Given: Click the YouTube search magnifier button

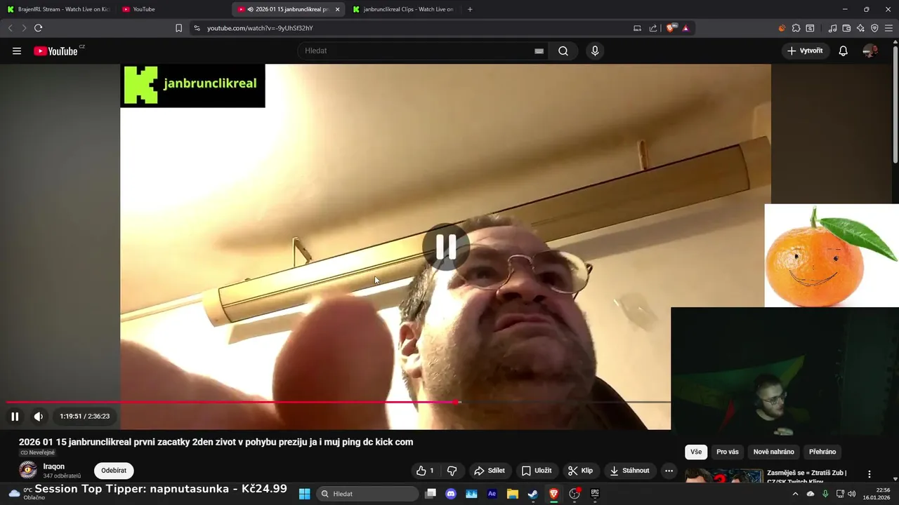Looking at the screenshot, I should coord(563,50).
